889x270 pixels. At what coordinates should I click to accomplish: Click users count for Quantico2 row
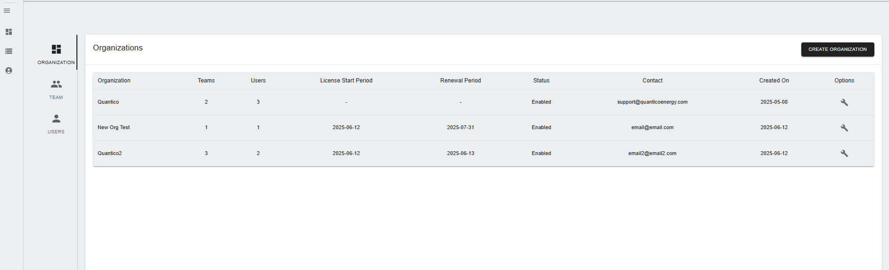coord(258,153)
